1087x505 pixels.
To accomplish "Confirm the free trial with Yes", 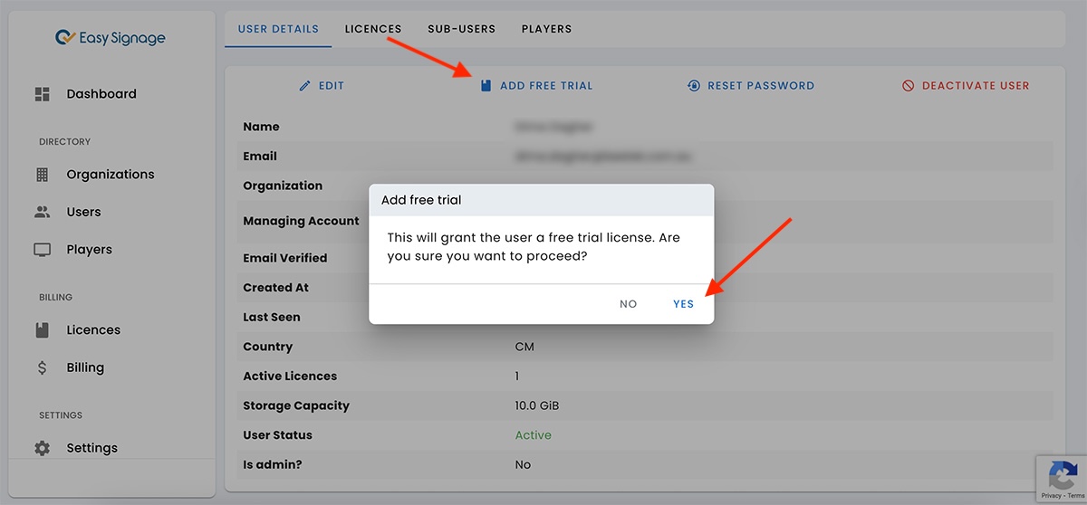I will [x=683, y=304].
